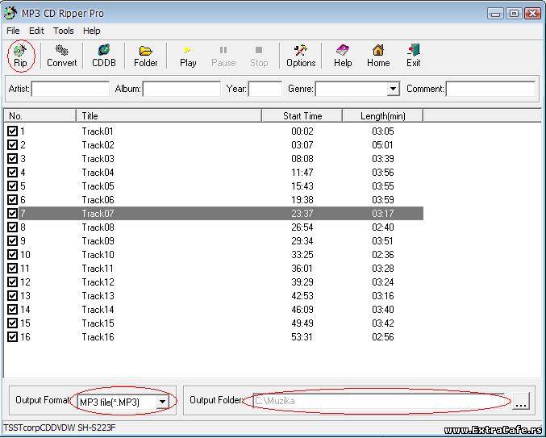The height and width of the screenshot is (438, 546).
Task: Query CDDB for track info
Action: (104, 56)
